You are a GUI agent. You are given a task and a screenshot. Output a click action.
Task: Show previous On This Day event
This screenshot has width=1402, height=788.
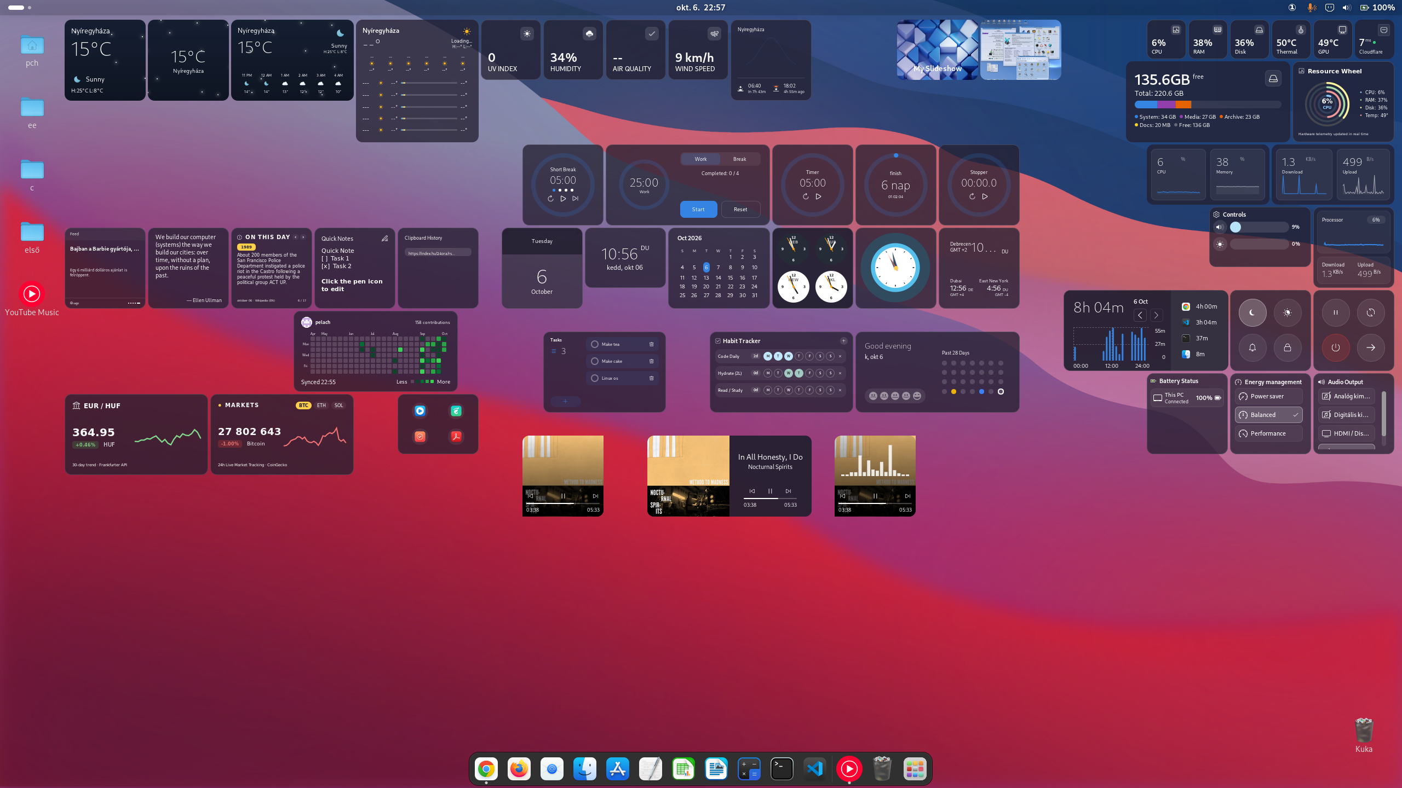pos(295,237)
